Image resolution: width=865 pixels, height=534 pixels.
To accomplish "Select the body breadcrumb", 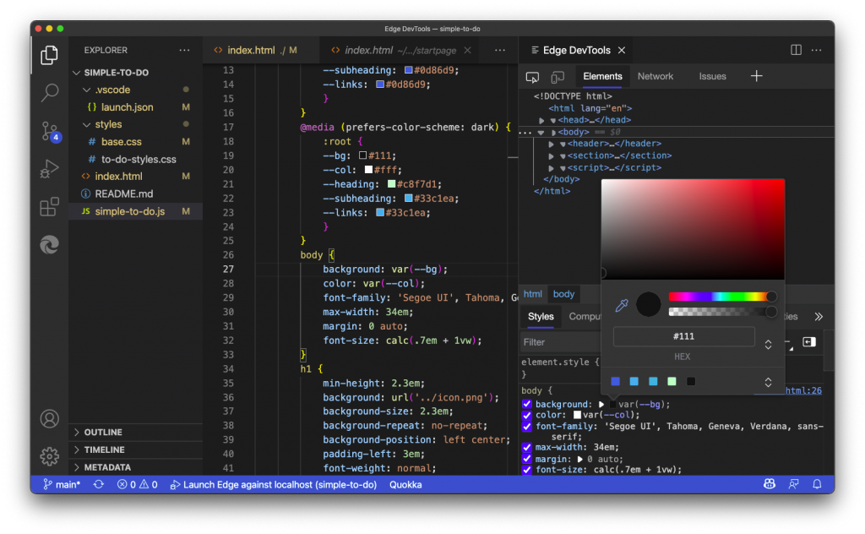I will [563, 294].
